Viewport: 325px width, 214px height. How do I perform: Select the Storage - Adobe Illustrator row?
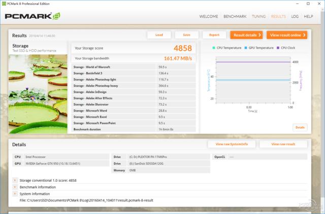coord(134,104)
